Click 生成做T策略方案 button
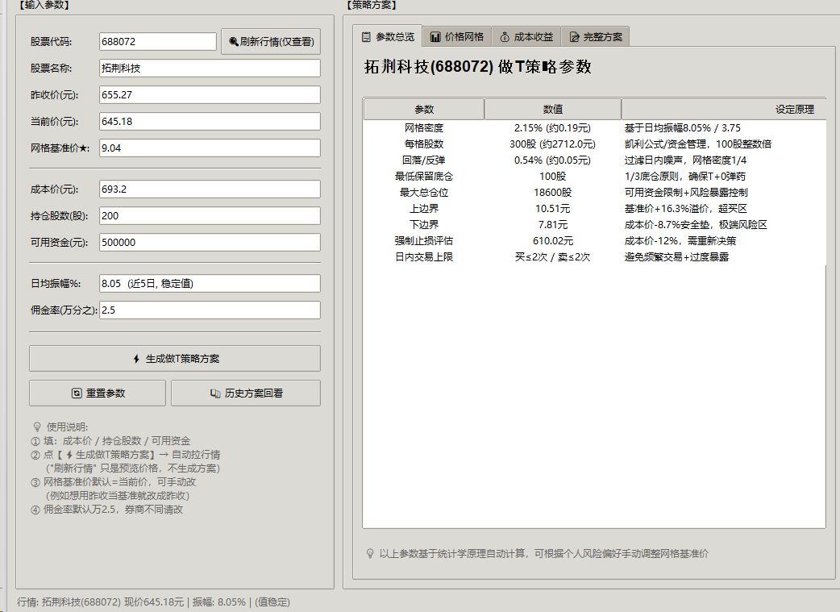 175,359
